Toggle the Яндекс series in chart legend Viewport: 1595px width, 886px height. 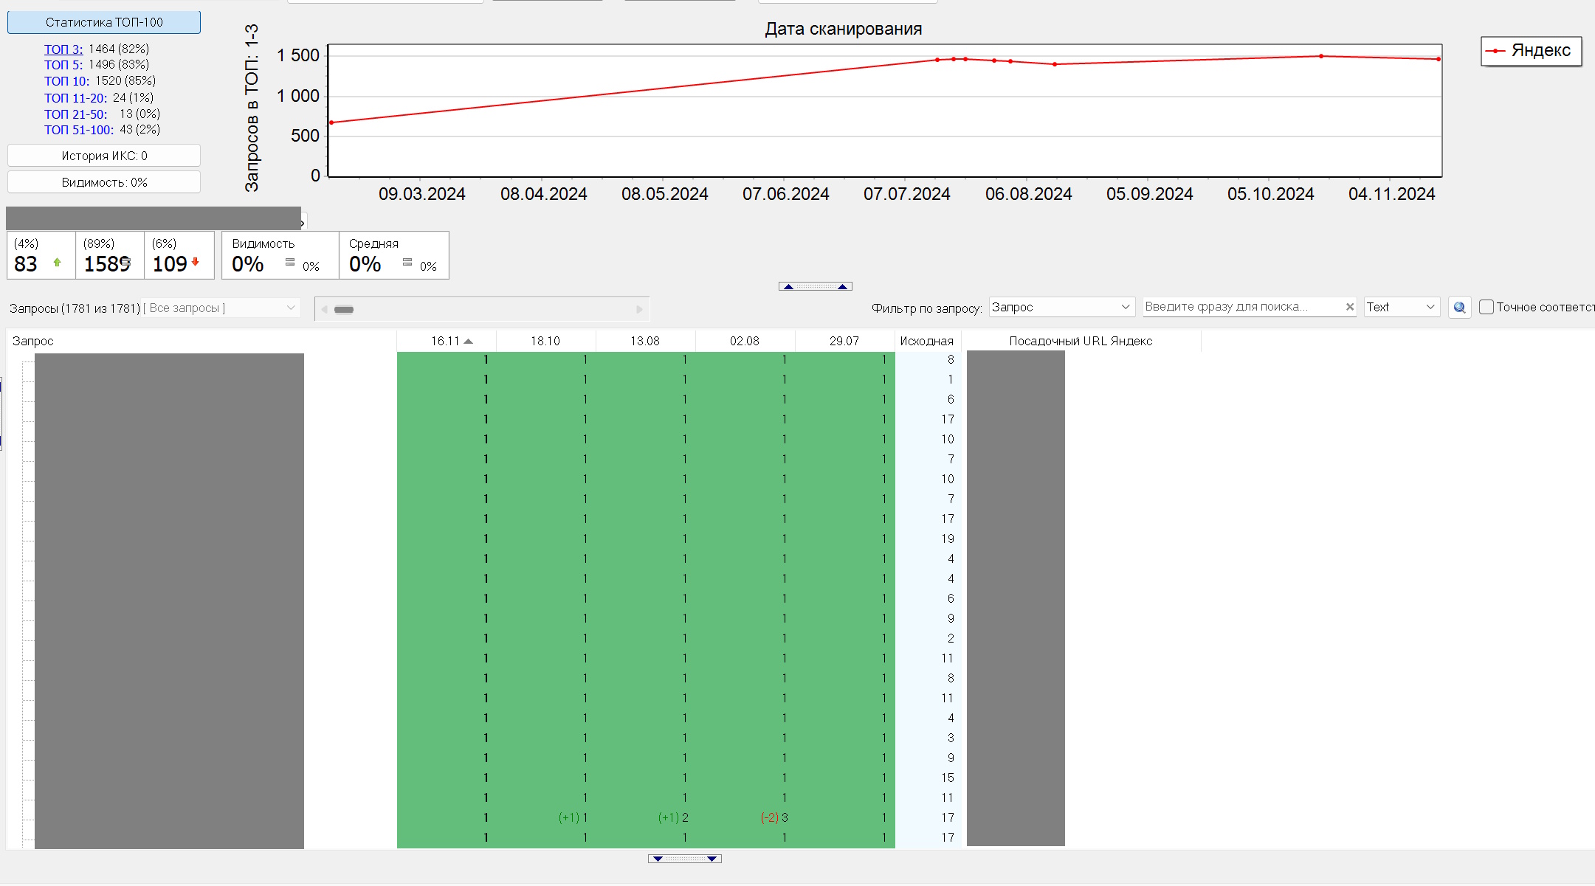[1531, 51]
